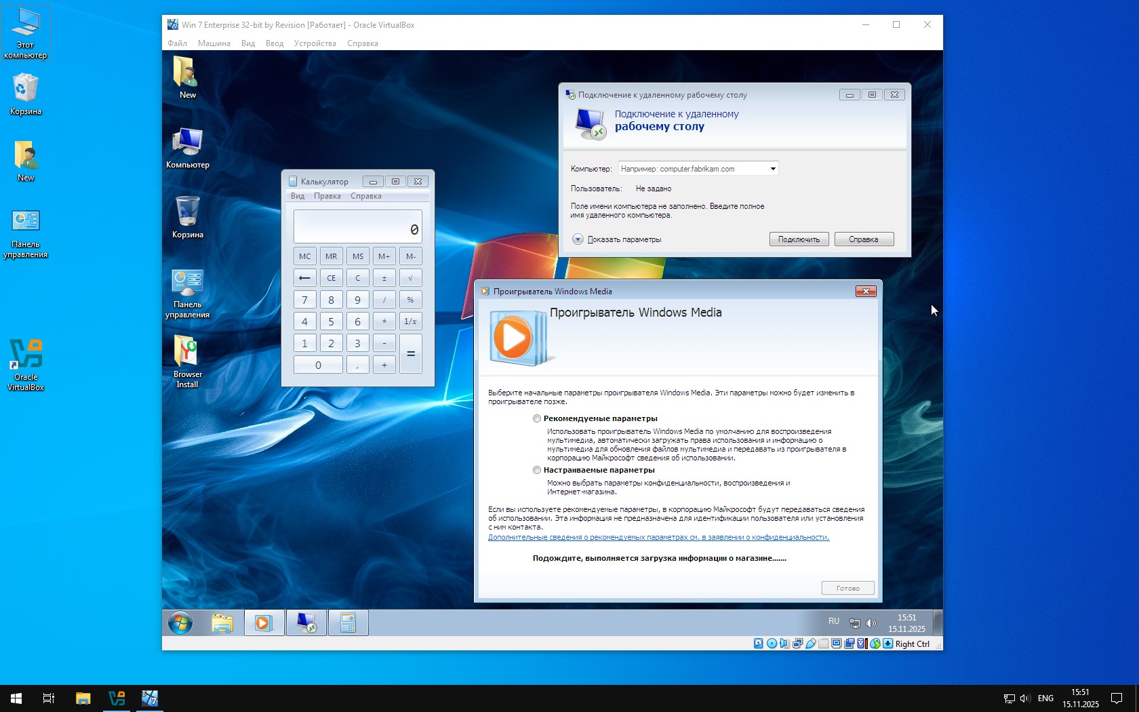Click the RU language indicator in VM tray

(833, 621)
